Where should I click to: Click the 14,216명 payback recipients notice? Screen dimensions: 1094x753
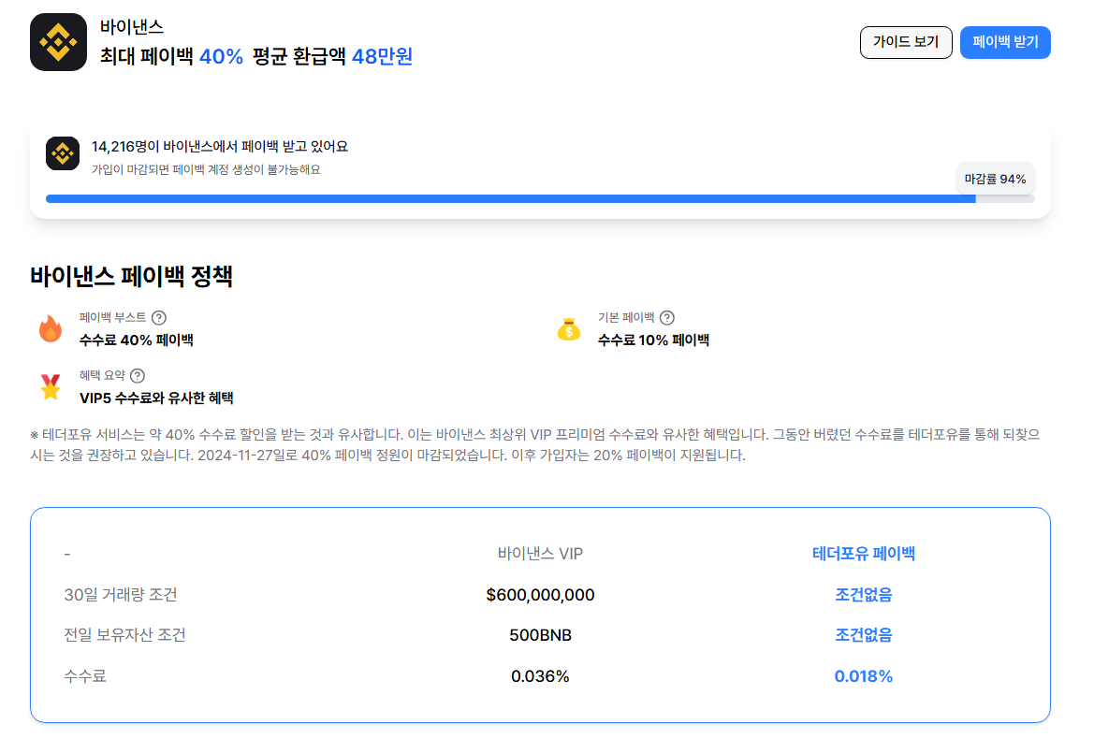pyautogui.click(x=220, y=147)
